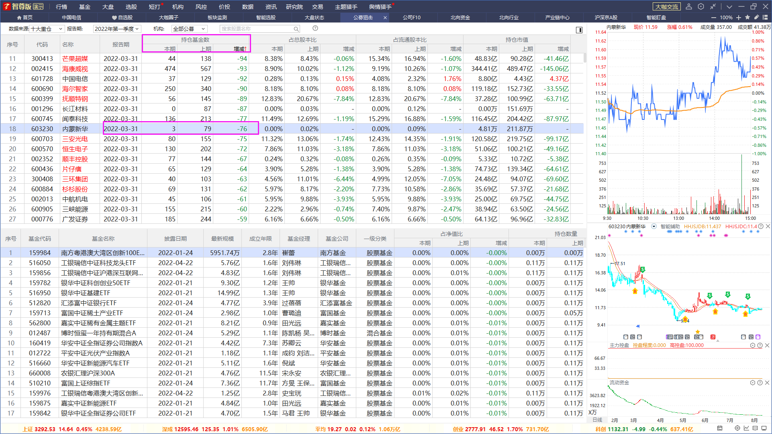Open the 报告期 2022年第一季度 dropdown
The width and height of the screenshot is (772, 434).
point(117,29)
